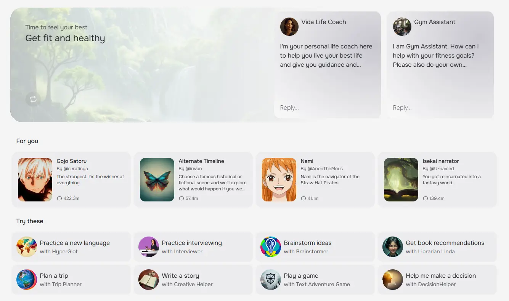
Task: Click the Interviewer avatar icon
Action: tap(148, 246)
